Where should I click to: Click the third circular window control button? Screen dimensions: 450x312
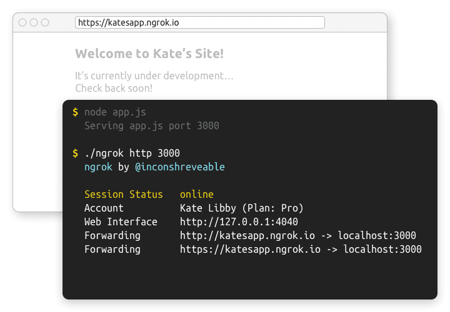45,22
